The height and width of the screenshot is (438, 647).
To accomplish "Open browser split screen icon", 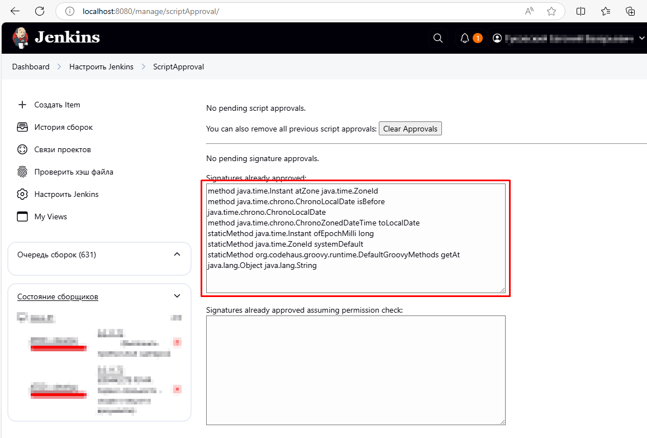I will coord(581,11).
